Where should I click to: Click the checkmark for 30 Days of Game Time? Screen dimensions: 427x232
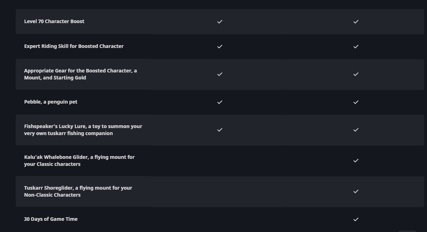click(x=356, y=219)
